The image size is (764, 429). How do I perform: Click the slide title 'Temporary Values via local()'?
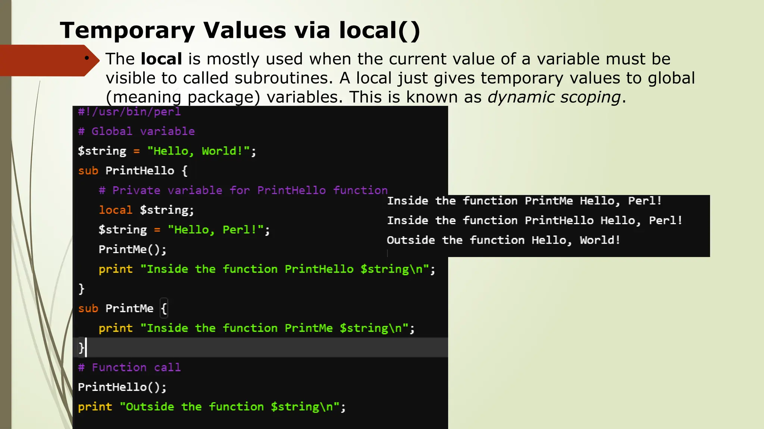tap(240, 31)
